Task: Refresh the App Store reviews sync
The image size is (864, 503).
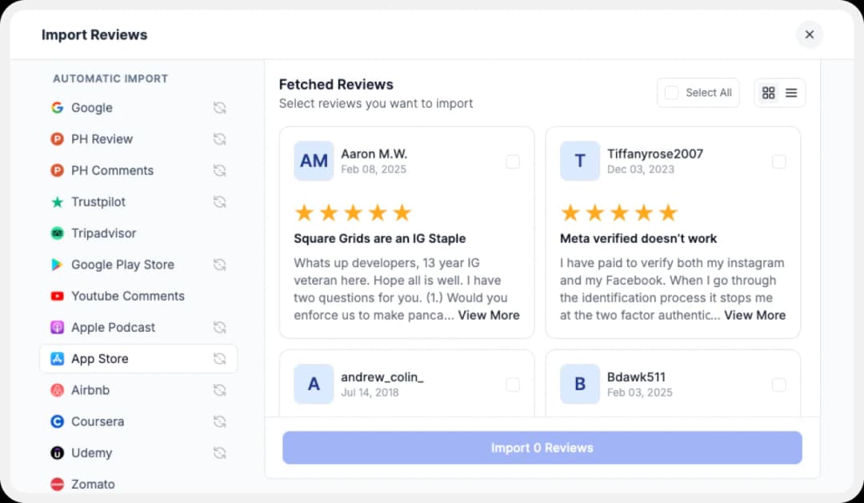Action: pyautogui.click(x=219, y=359)
